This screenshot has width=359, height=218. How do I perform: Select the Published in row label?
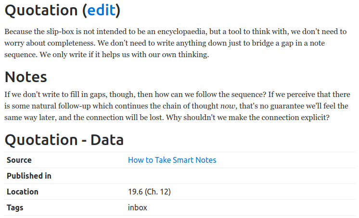point(29,176)
